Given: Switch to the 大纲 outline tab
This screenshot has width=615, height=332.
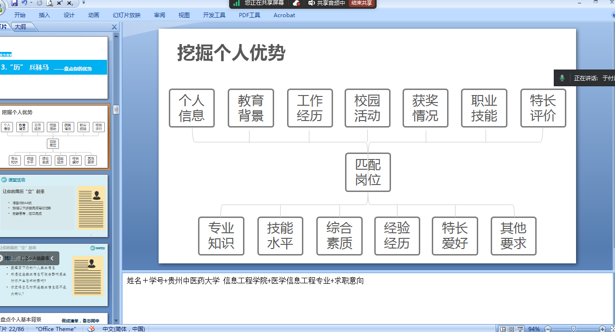Looking at the screenshot, I should point(20,27).
